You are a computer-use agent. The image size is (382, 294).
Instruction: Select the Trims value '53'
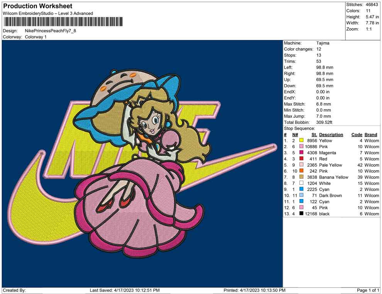click(319, 61)
